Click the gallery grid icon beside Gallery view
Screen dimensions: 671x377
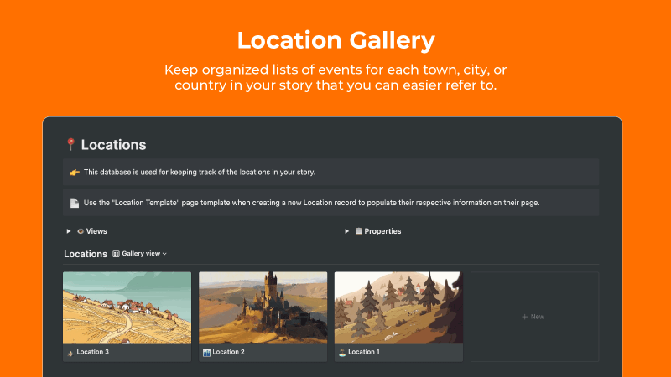(x=117, y=253)
